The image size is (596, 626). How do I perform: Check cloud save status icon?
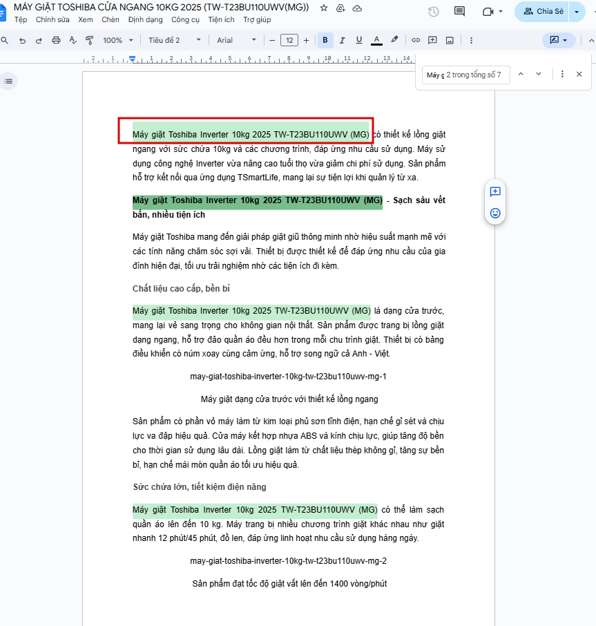(x=357, y=8)
